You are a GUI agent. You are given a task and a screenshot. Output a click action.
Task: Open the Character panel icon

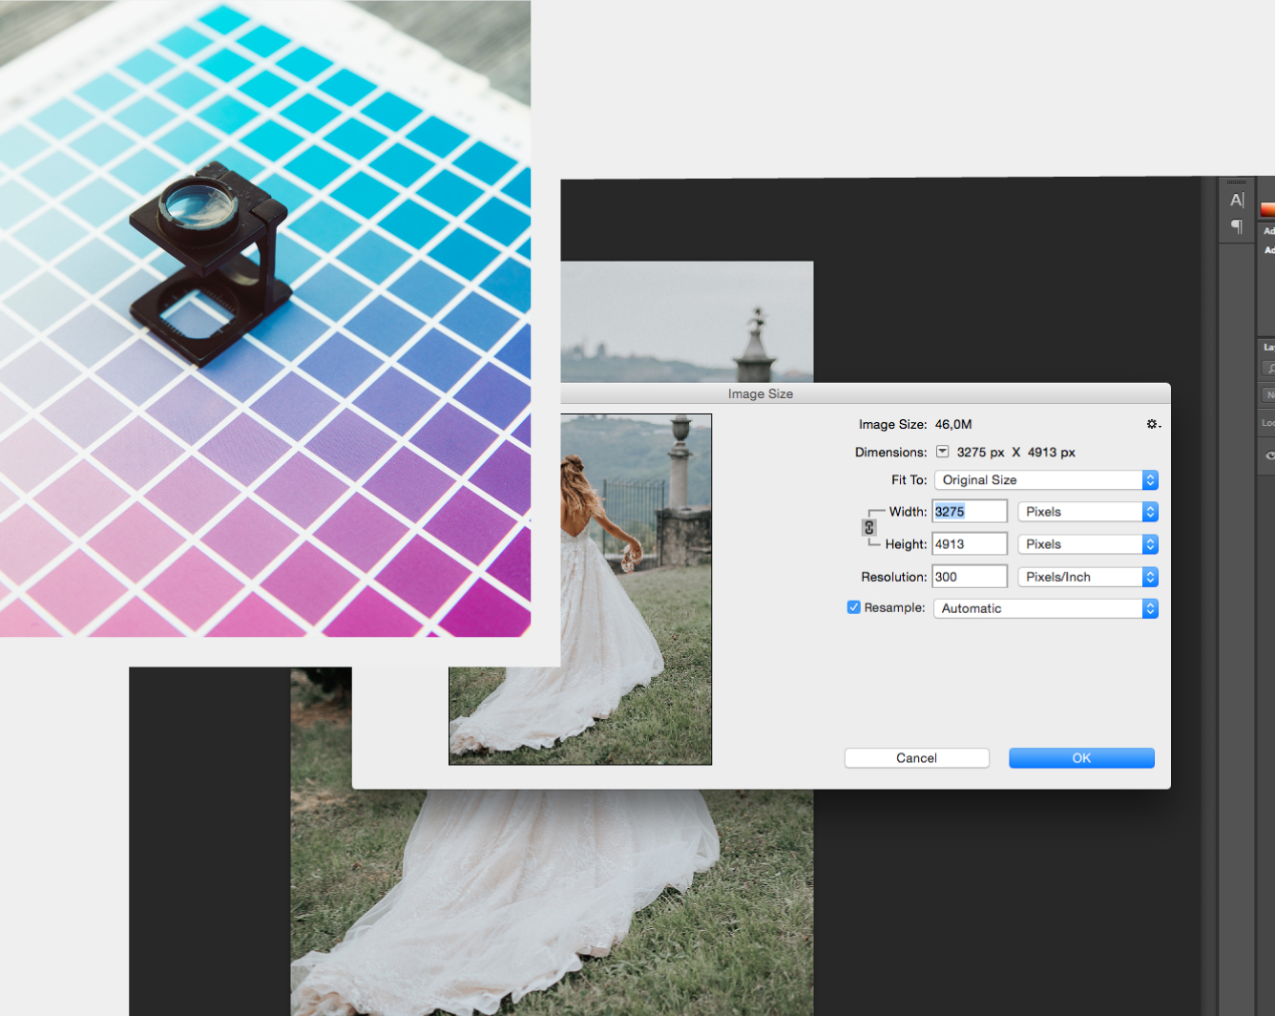[1237, 201]
